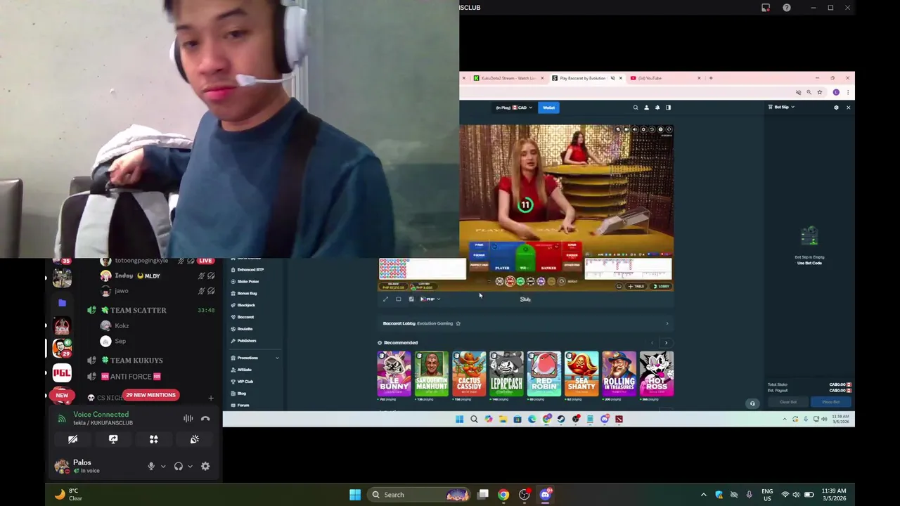Click the blue Wallet button
The image size is (900, 506).
[x=548, y=108]
